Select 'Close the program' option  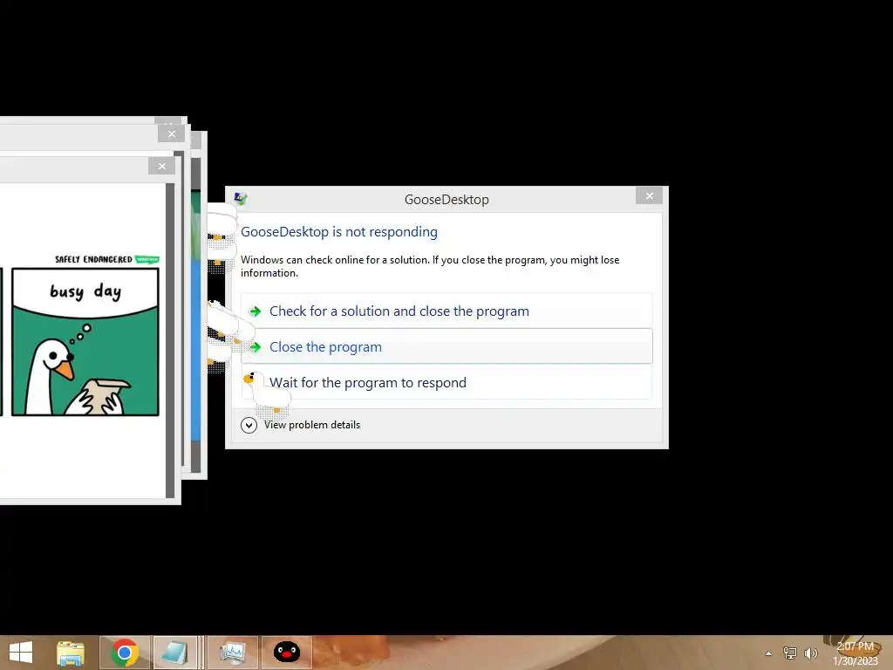446,346
